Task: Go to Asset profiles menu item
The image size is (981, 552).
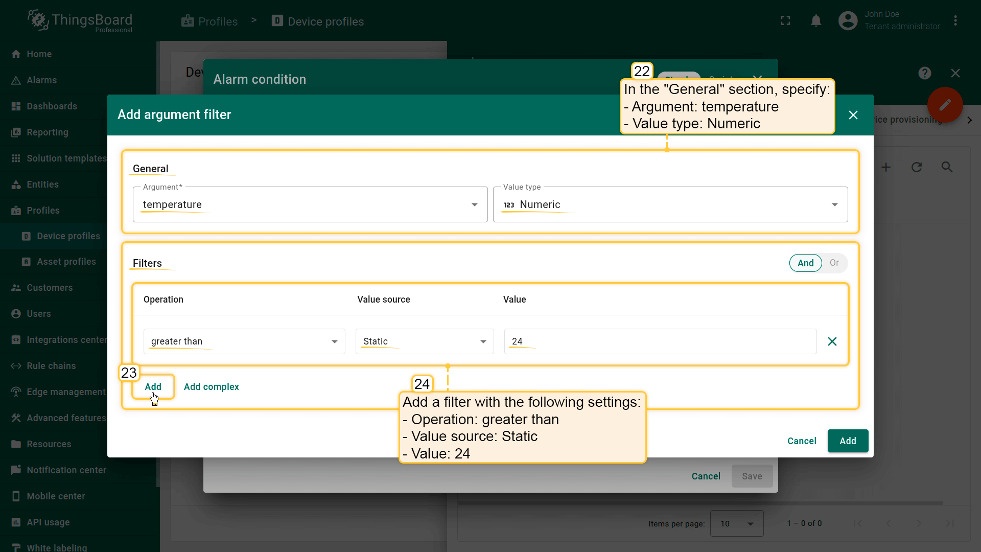Action: coord(66,262)
